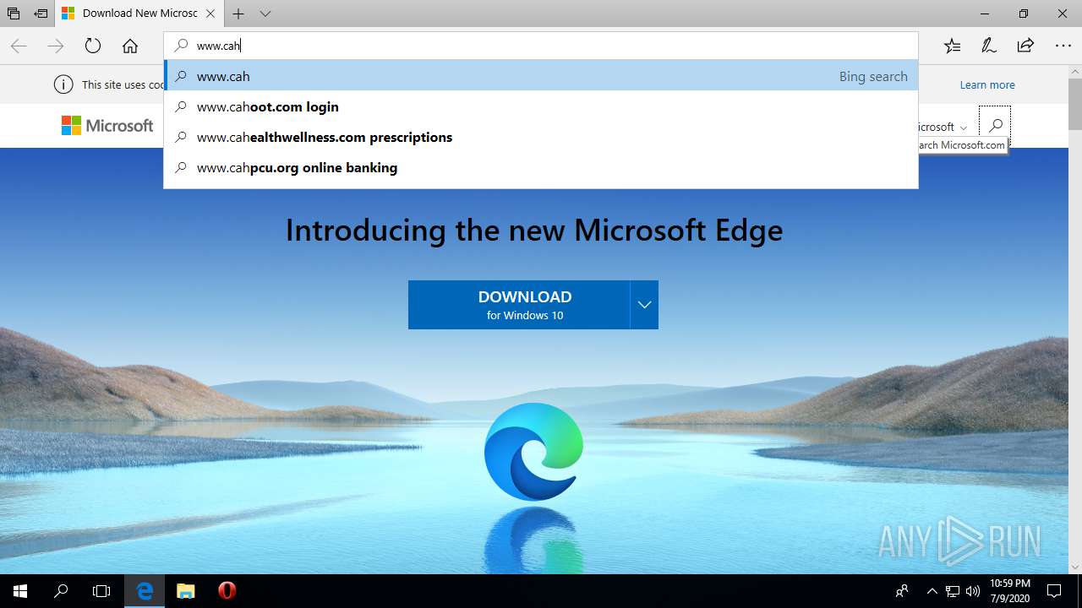This screenshot has height=608, width=1082.
Task: Click Edge icon on taskbar
Action: tap(145, 591)
